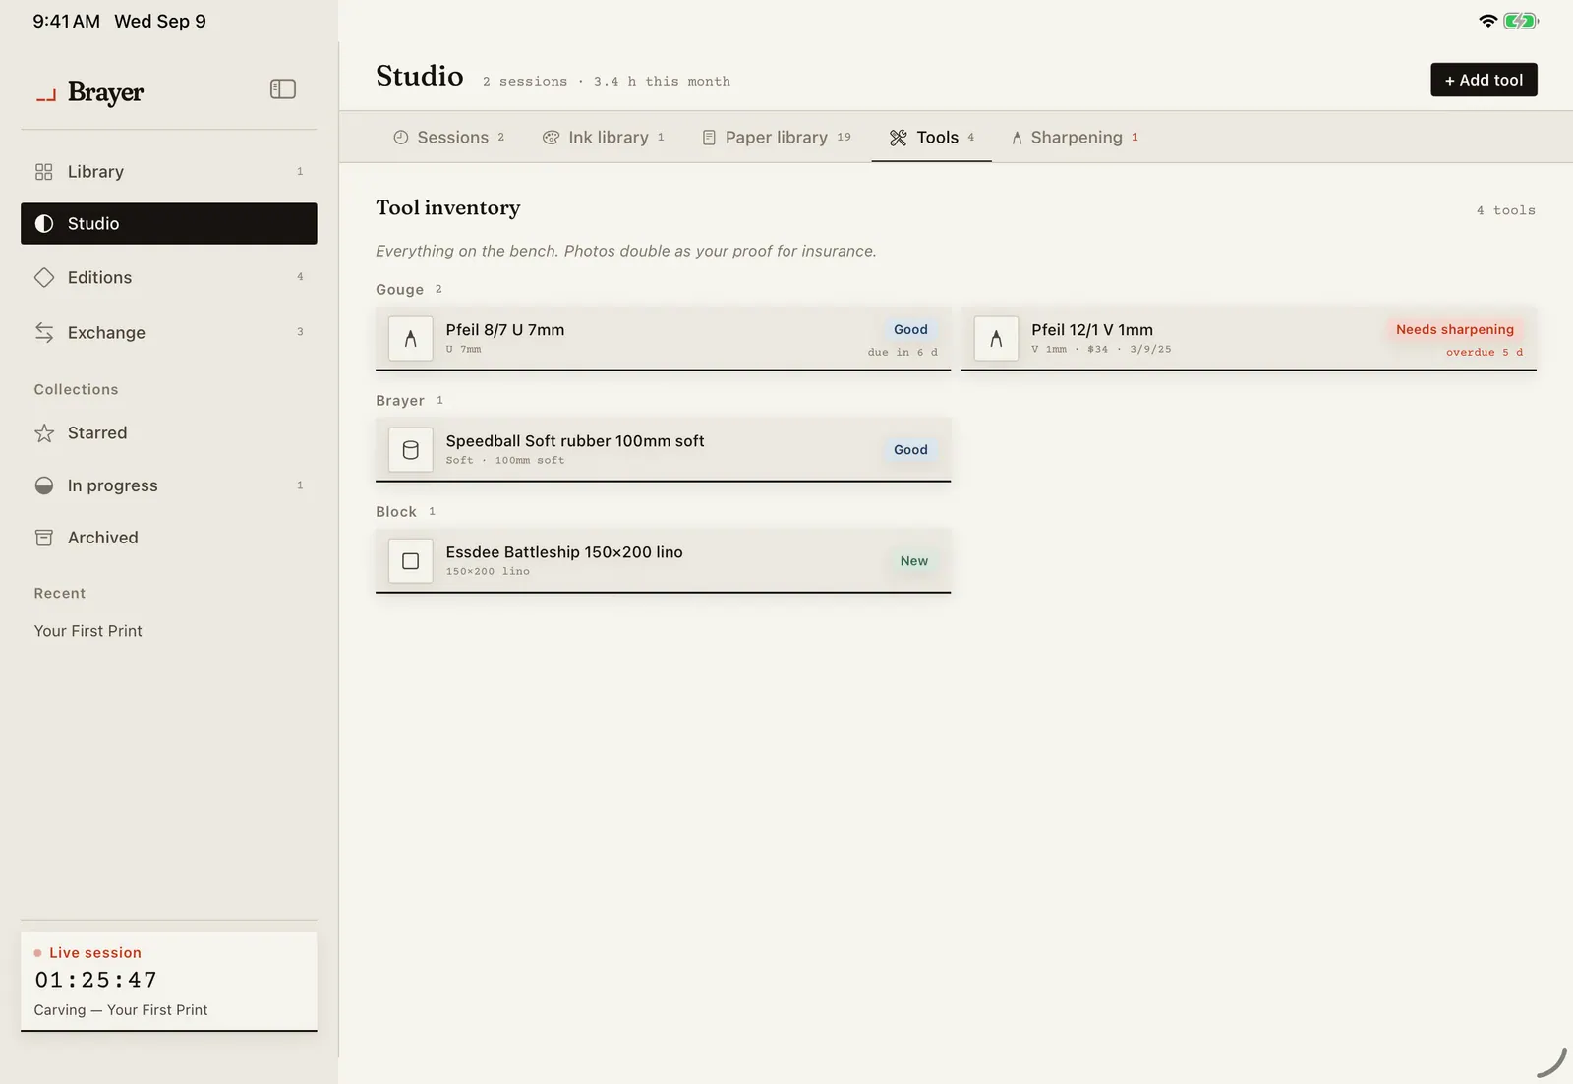Switch to the Paper library tab
1573x1084 pixels.
[x=777, y=138]
